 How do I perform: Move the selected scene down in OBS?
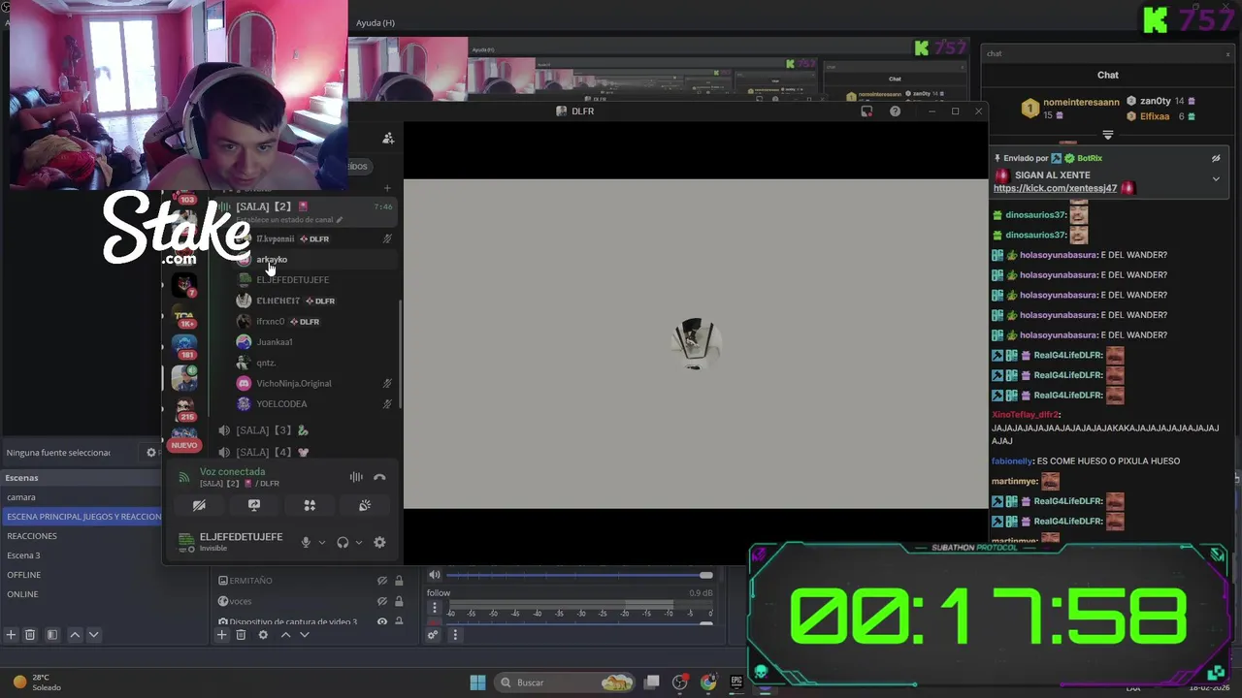(x=93, y=635)
